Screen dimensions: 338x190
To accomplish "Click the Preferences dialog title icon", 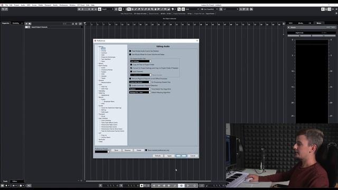I will [95, 41].
